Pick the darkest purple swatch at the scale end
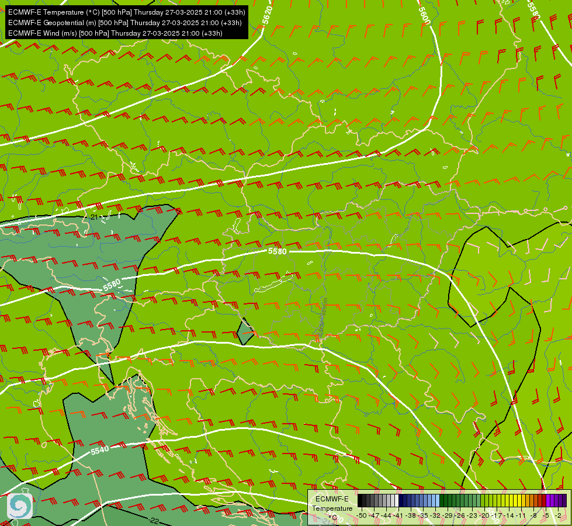572x526 pixels. 565,500
